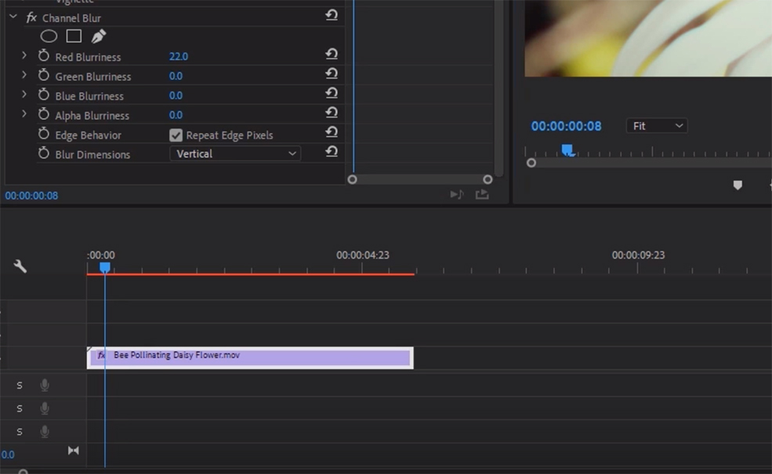
Task: Click right handle of Effect Controls zoom bar
Action: point(487,179)
